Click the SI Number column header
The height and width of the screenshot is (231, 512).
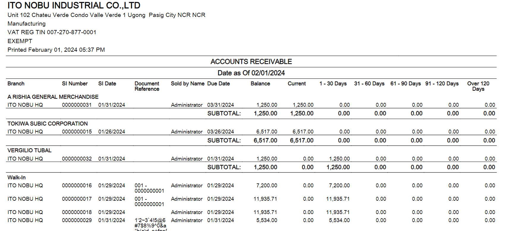(75, 84)
